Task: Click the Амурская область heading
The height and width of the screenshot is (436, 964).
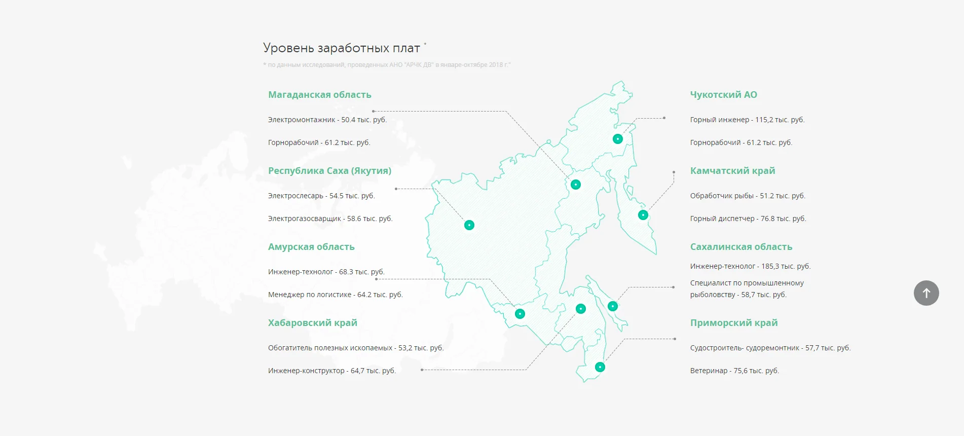Action: 311,247
